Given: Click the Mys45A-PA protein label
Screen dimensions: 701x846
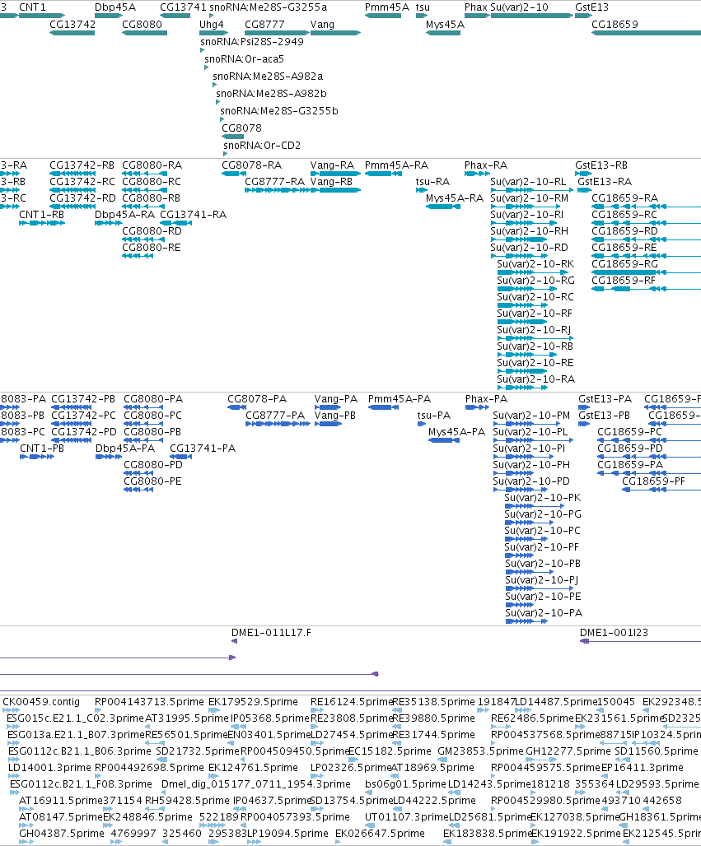Looking at the screenshot, I should pyautogui.click(x=457, y=431).
